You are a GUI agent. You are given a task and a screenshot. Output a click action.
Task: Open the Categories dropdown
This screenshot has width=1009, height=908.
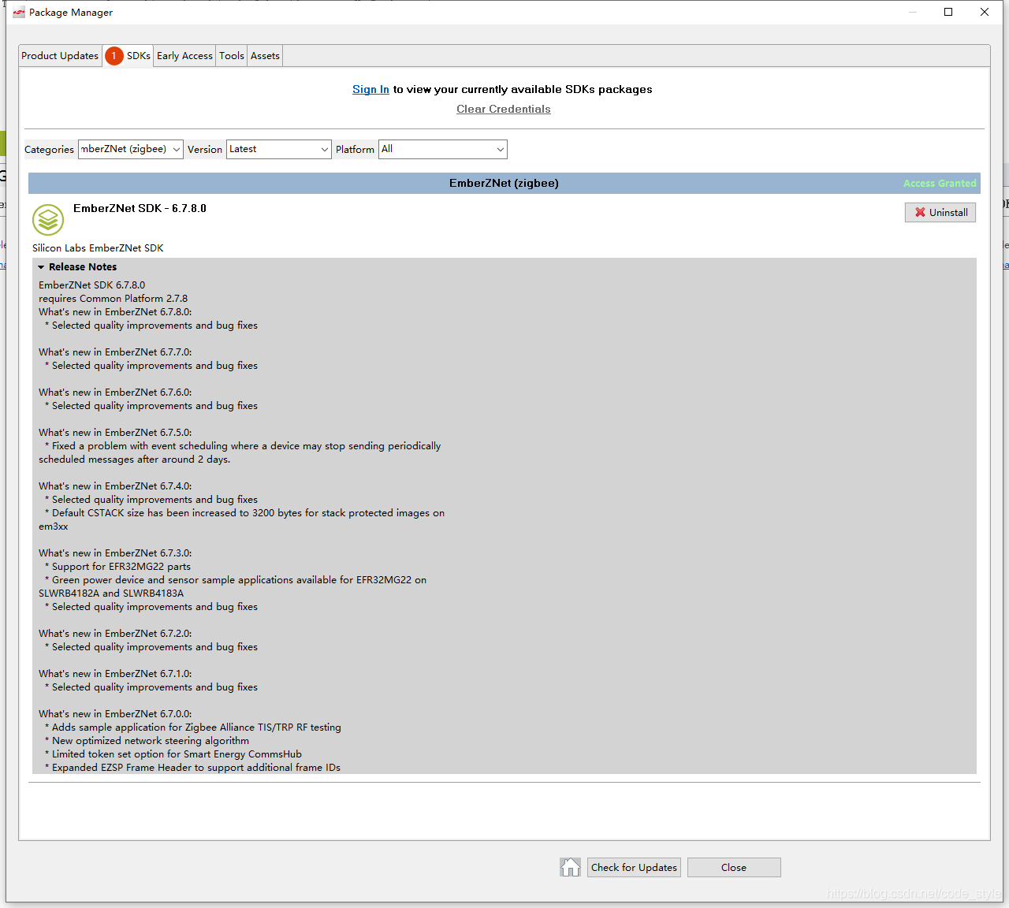(131, 149)
